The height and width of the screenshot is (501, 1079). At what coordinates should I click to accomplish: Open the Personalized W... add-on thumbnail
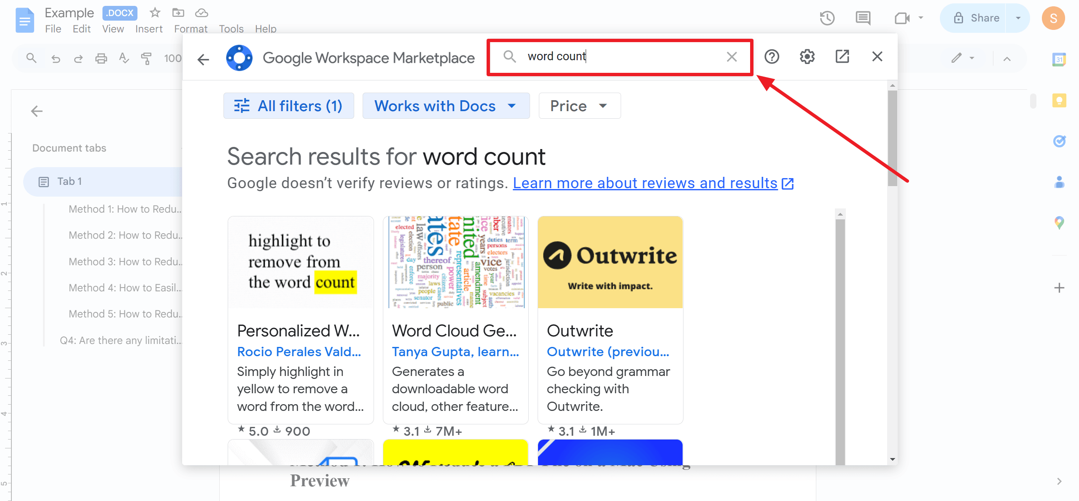[301, 262]
